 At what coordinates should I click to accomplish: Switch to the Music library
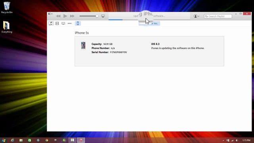[x=51, y=23]
